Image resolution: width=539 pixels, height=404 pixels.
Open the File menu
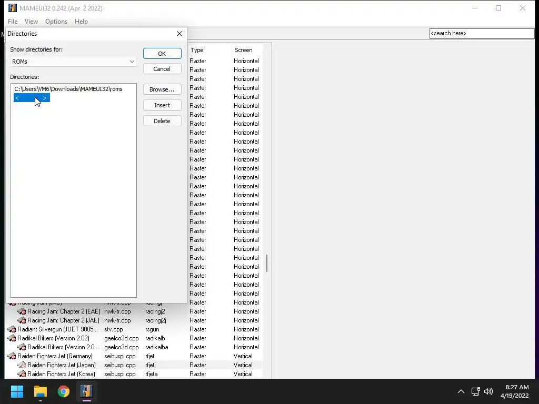[13, 21]
